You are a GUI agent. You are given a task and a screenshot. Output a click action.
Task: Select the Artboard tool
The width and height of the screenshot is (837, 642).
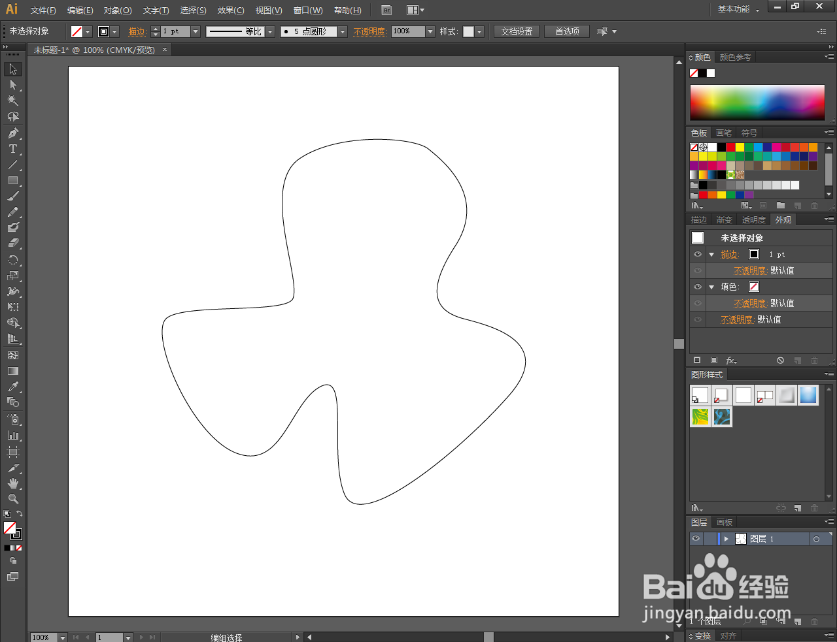pos(12,452)
